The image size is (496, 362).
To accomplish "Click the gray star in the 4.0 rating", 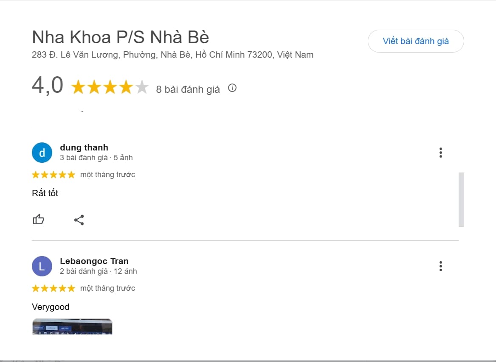I will click(141, 87).
